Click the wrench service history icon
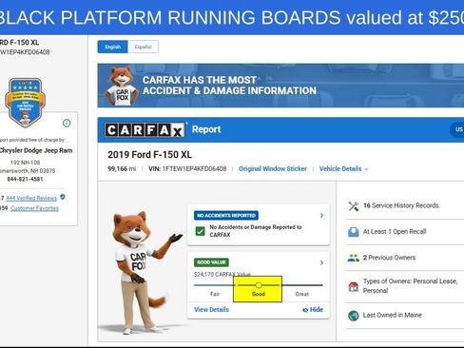464x348 pixels. (x=354, y=206)
